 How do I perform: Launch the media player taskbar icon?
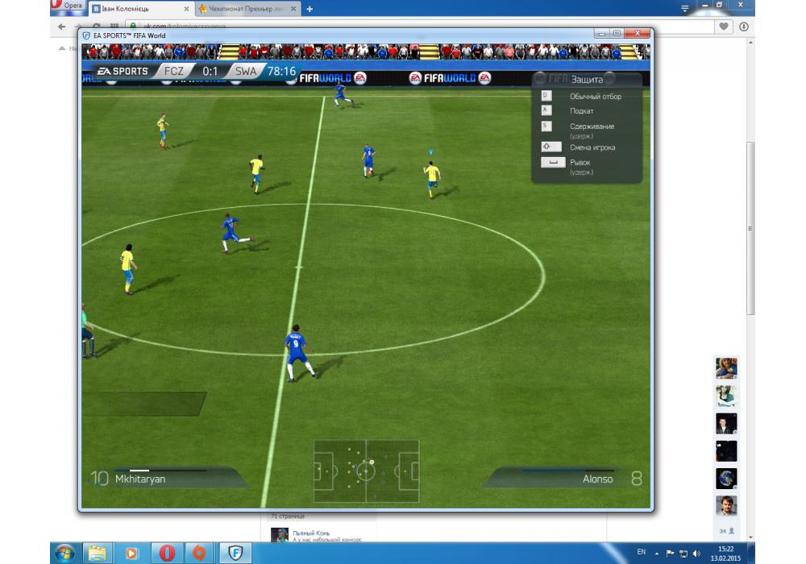click(x=131, y=554)
